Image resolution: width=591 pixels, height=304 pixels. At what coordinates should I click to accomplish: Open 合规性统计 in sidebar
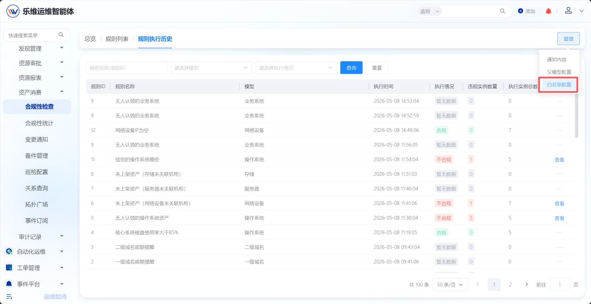coord(39,123)
